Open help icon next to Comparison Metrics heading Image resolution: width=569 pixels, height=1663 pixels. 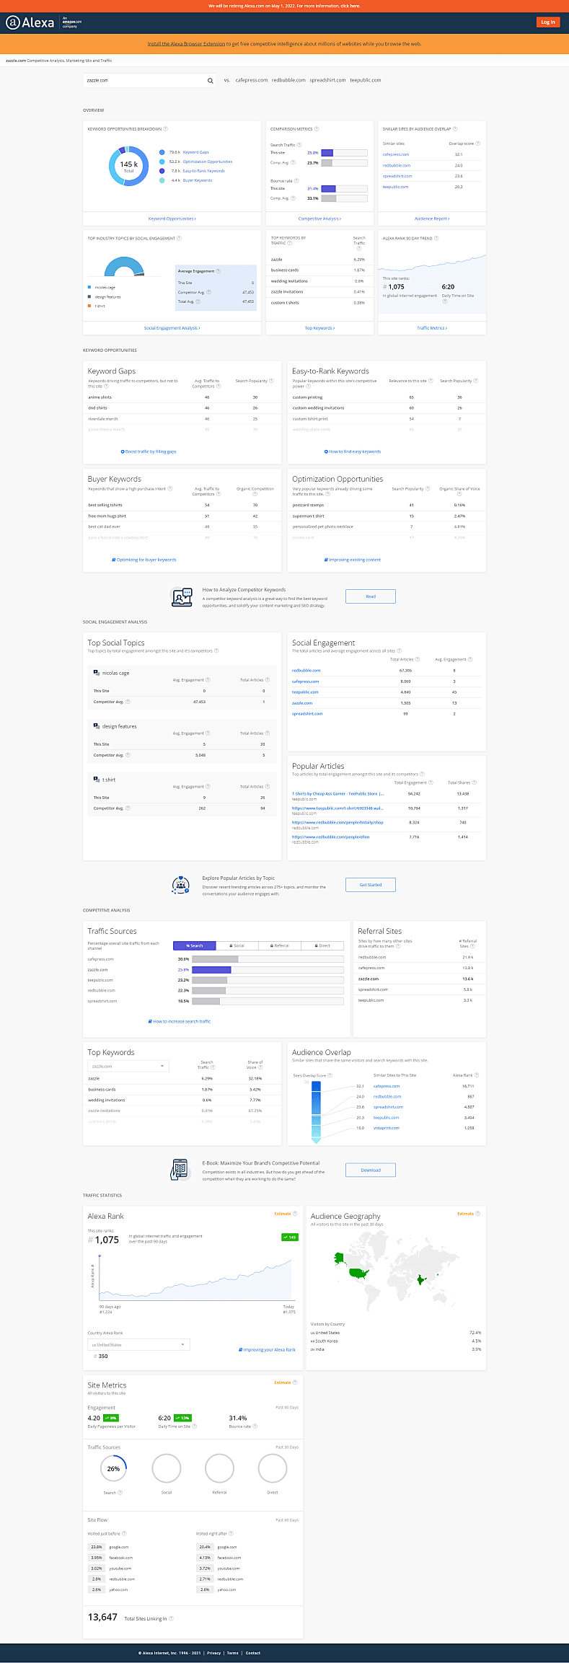(317, 129)
